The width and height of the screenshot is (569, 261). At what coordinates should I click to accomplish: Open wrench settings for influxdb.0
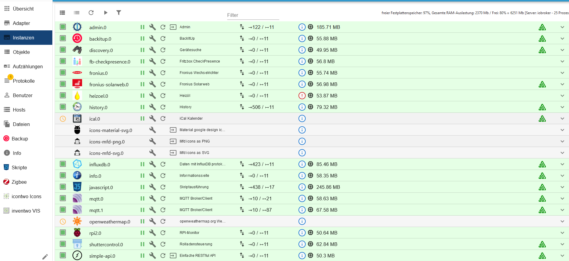pos(153,164)
